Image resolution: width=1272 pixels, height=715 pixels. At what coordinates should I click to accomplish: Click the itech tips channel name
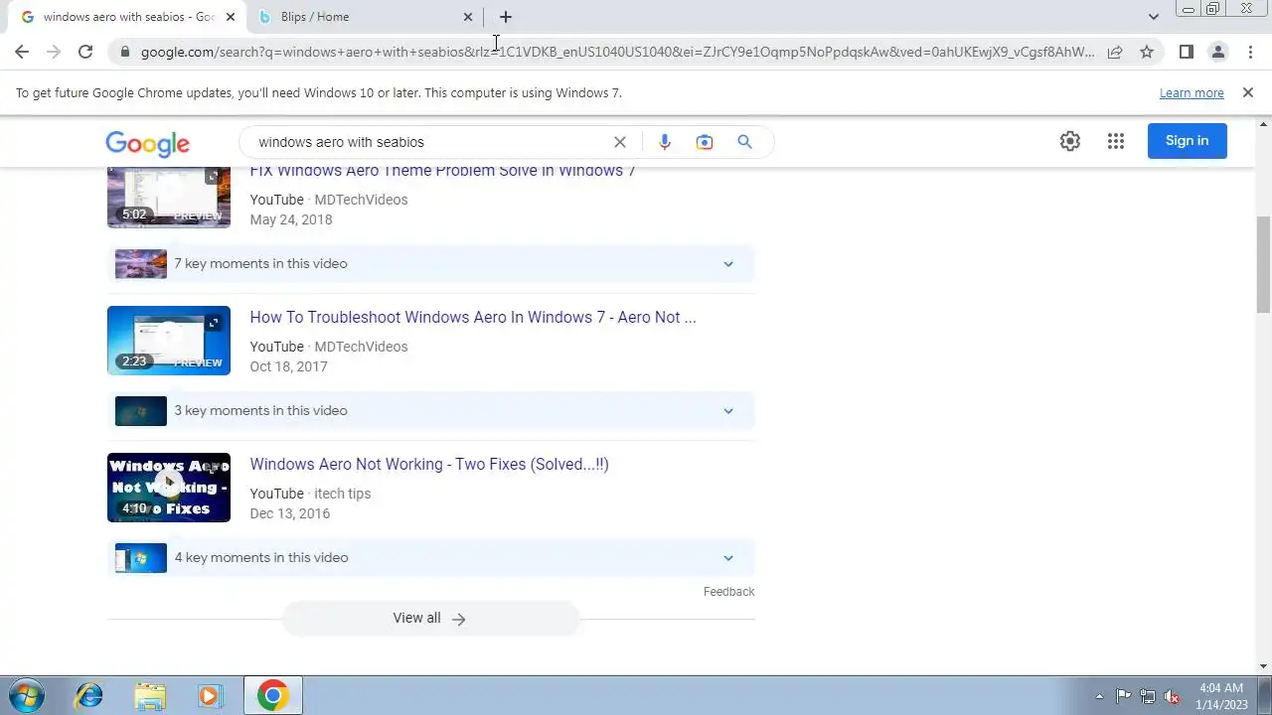click(x=342, y=494)
